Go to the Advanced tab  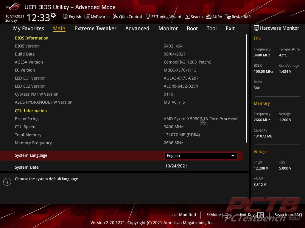pyautogui.click(x=137, y=28)
